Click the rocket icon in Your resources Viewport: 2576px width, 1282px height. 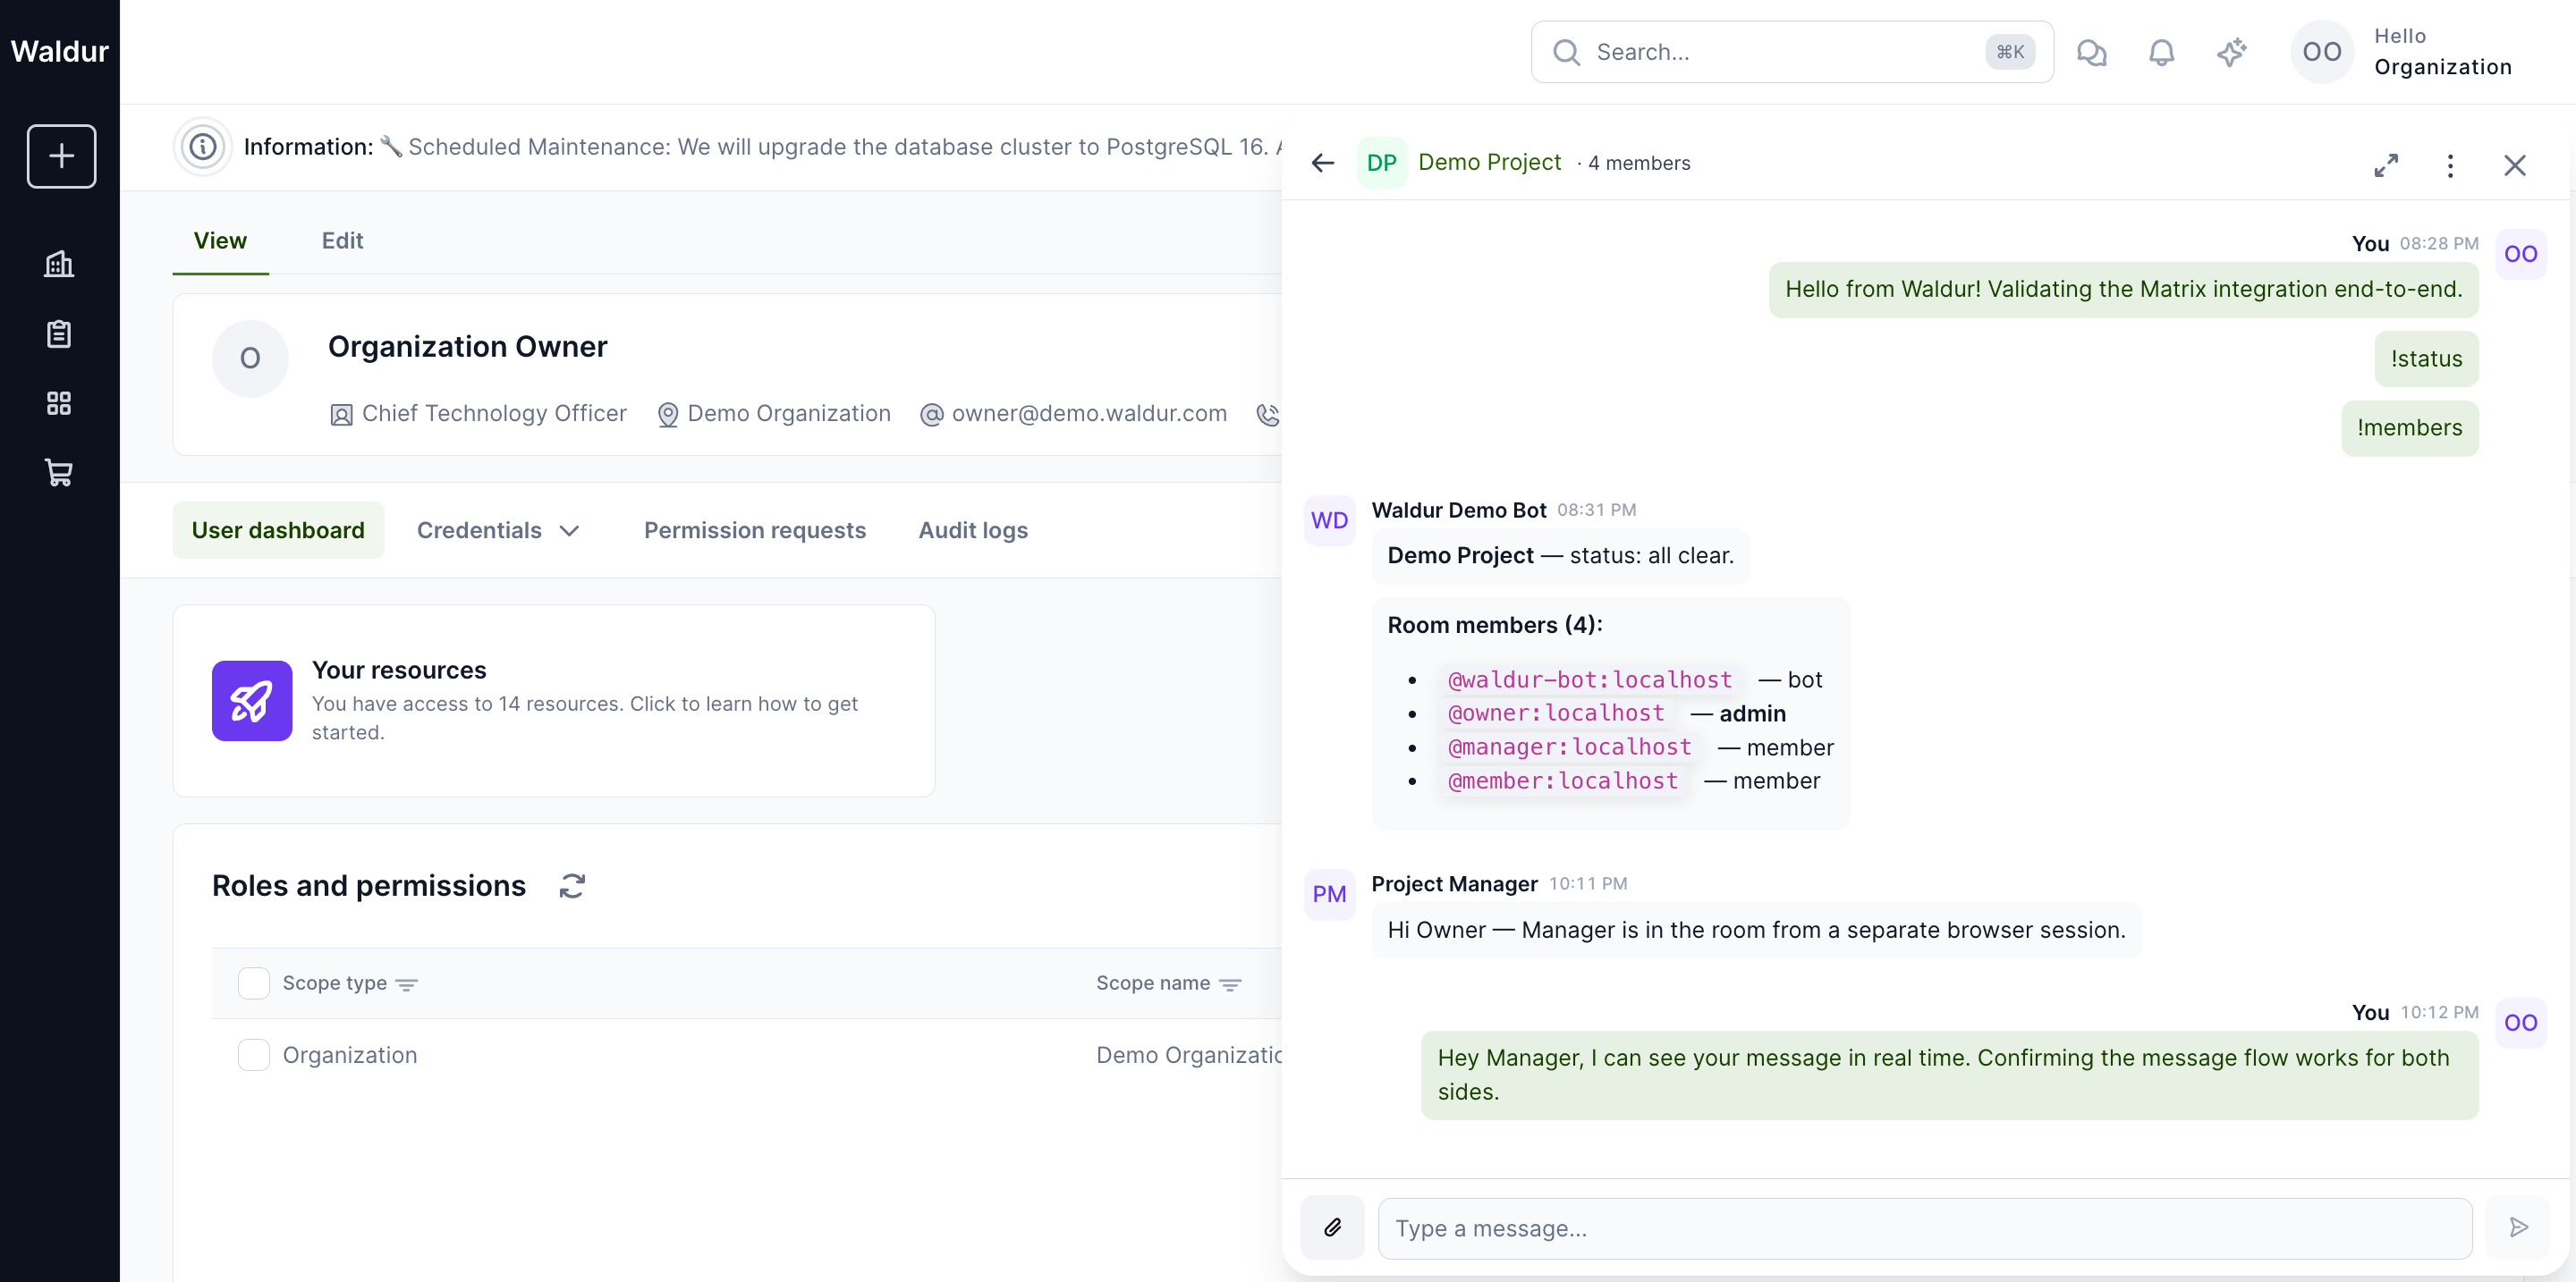coord(252,701)
